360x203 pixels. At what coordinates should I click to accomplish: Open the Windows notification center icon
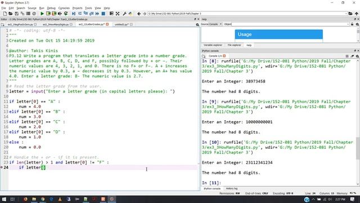pyautogui.click(x=353, y=199)
